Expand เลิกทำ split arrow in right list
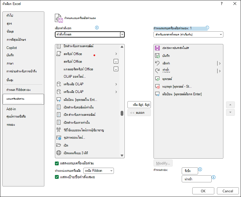 pyautogui.click(x=220, y=63)
